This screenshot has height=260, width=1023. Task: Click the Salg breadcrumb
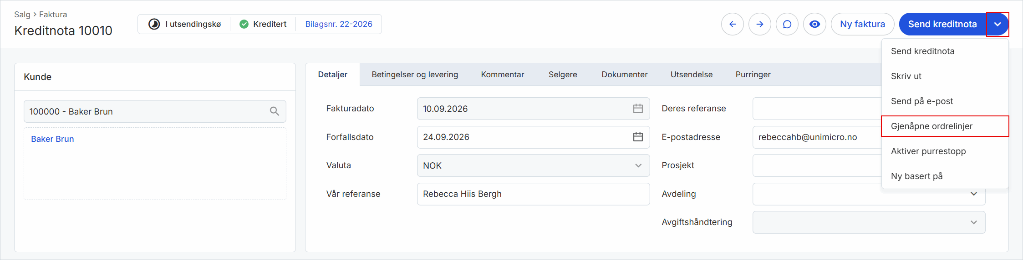22,15
